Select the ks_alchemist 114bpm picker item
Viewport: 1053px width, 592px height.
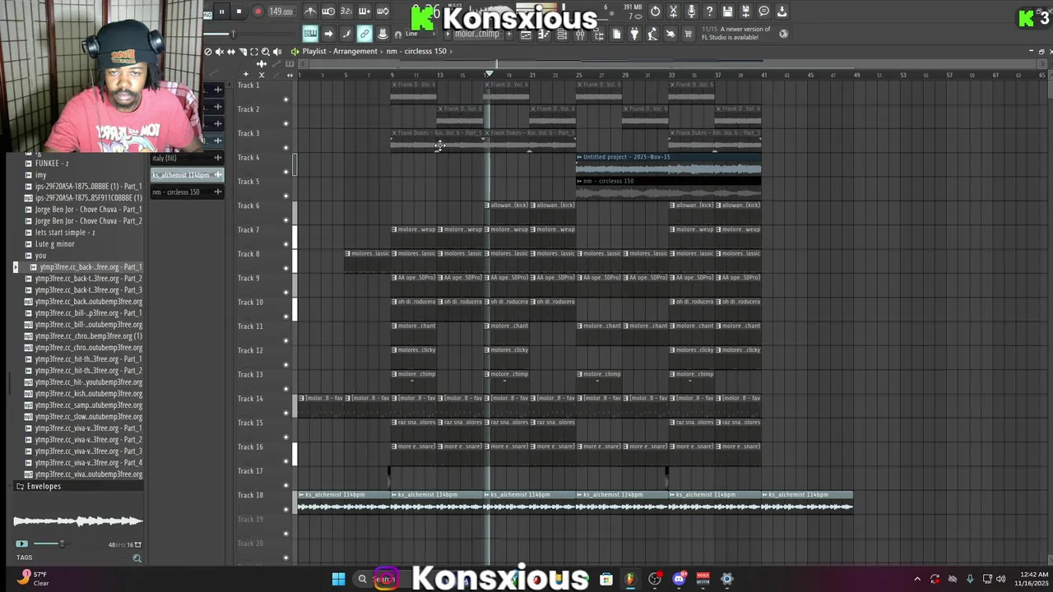[x=187, y=174]
